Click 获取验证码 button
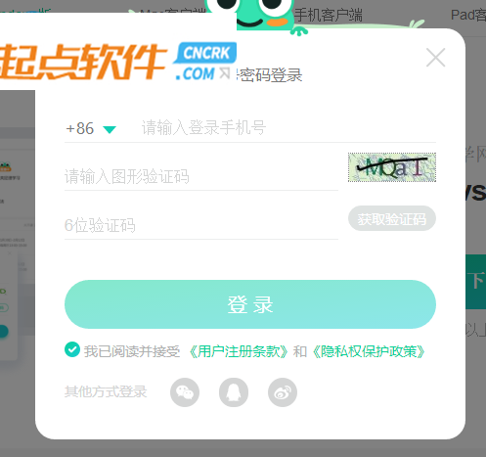This screenshot has height=457, width=486. coord(392,218)
